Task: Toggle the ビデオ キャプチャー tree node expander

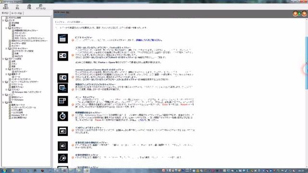Action: [6, 49]
